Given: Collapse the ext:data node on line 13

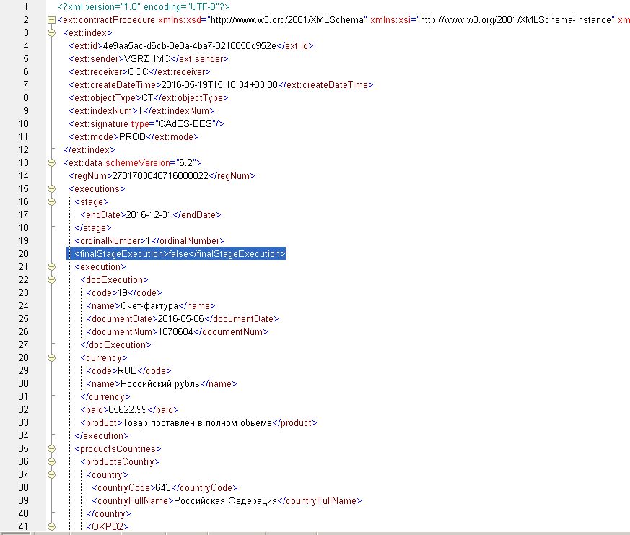Looking at the screenshot, I should [x=51, y=162].
